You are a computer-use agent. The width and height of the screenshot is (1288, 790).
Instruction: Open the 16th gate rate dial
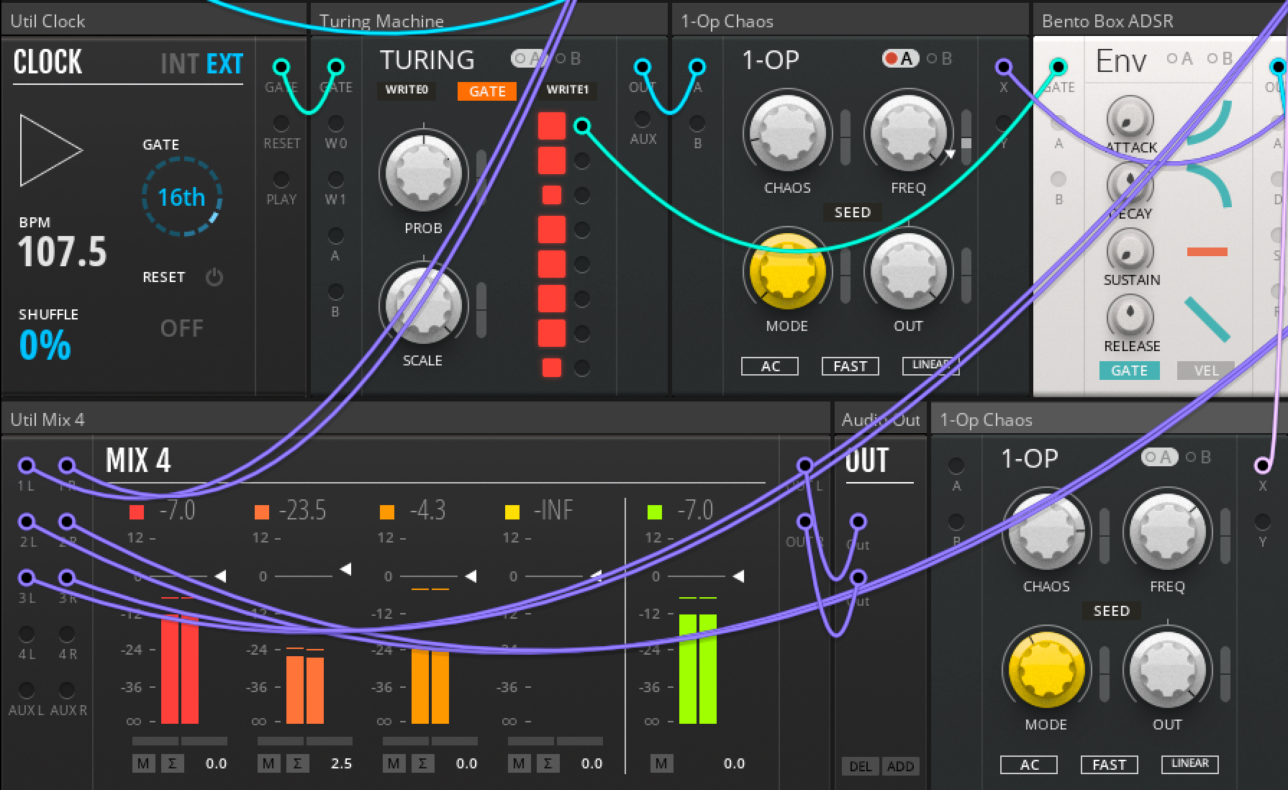pyautogui.click(x=181, y=197)
